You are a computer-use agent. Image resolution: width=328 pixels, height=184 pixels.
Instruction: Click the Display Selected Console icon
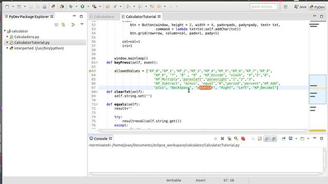(291, 139)
